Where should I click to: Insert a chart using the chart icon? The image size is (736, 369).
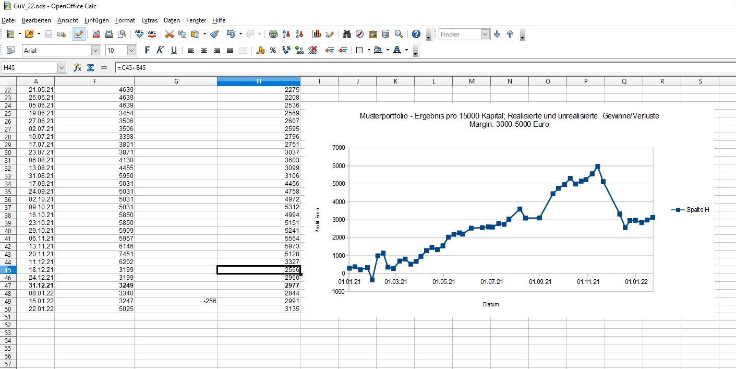317,34
